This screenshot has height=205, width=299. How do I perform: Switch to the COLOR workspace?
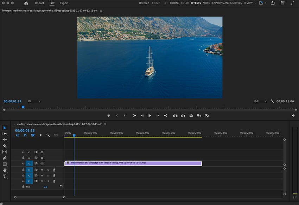(x=185, y=2)
